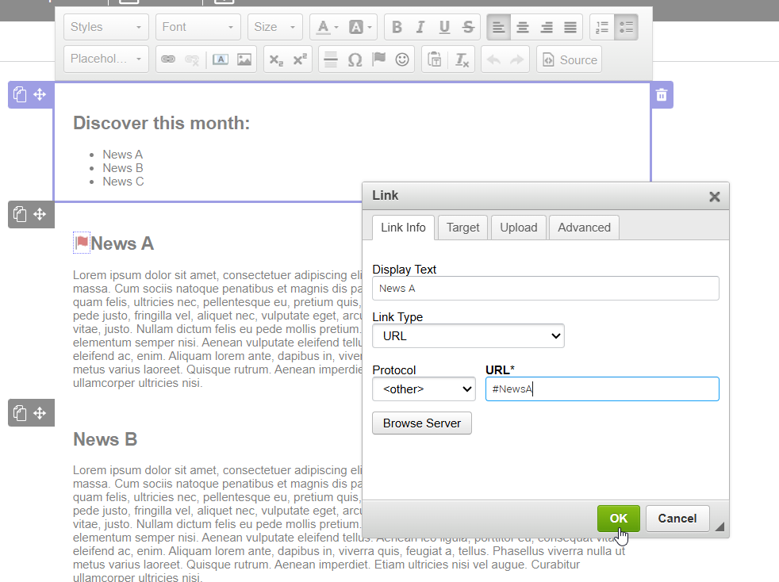779x582 pixels.
Task: Click the Browse Server button
Action: click(422, 423)
